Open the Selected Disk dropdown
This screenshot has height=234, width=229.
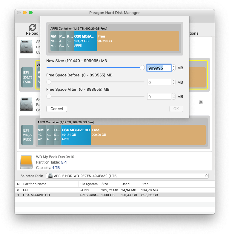tap(127, 176)
